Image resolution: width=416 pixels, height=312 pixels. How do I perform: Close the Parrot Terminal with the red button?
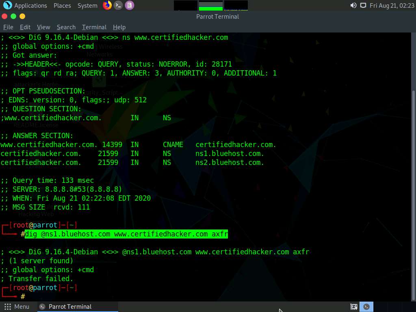tap(4, 16)
